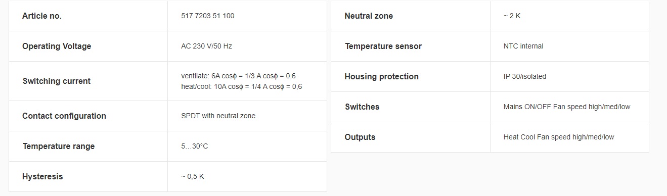
Task: Click the Temperature range label
Action: (59, 146)
